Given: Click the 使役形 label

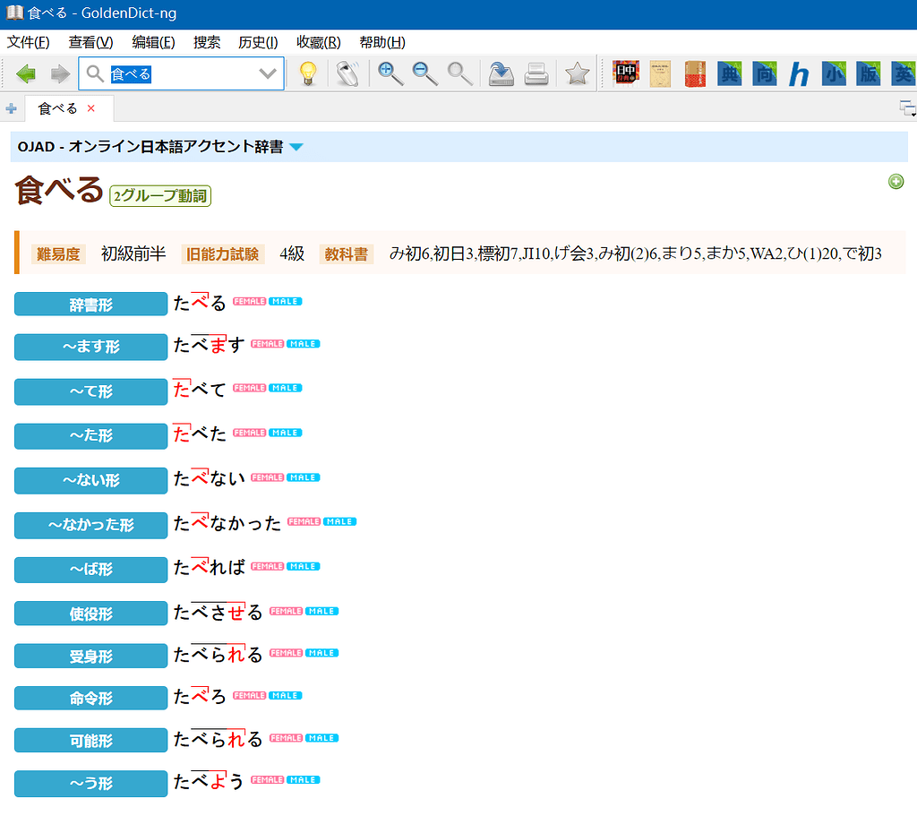Looking at the screenshot, I should point(90,613).
